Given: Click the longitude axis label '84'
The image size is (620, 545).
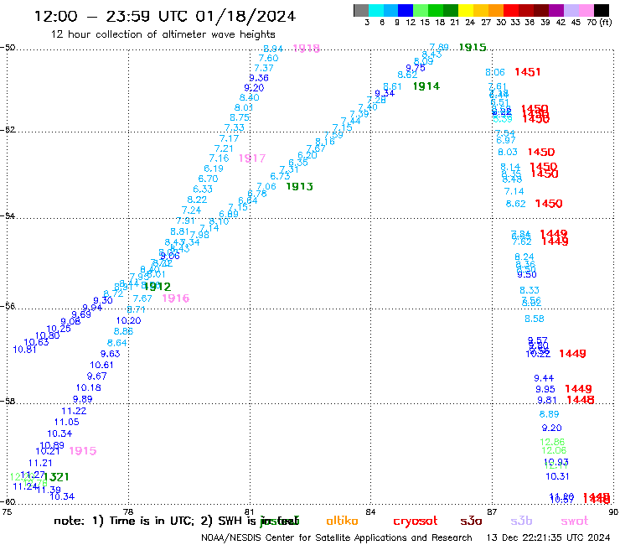Looking at the screenshot, I should click(x=370, y=511).
